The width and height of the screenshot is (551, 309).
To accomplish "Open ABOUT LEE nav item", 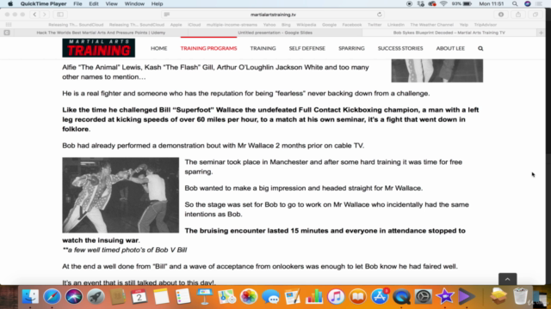I will 450,48.
